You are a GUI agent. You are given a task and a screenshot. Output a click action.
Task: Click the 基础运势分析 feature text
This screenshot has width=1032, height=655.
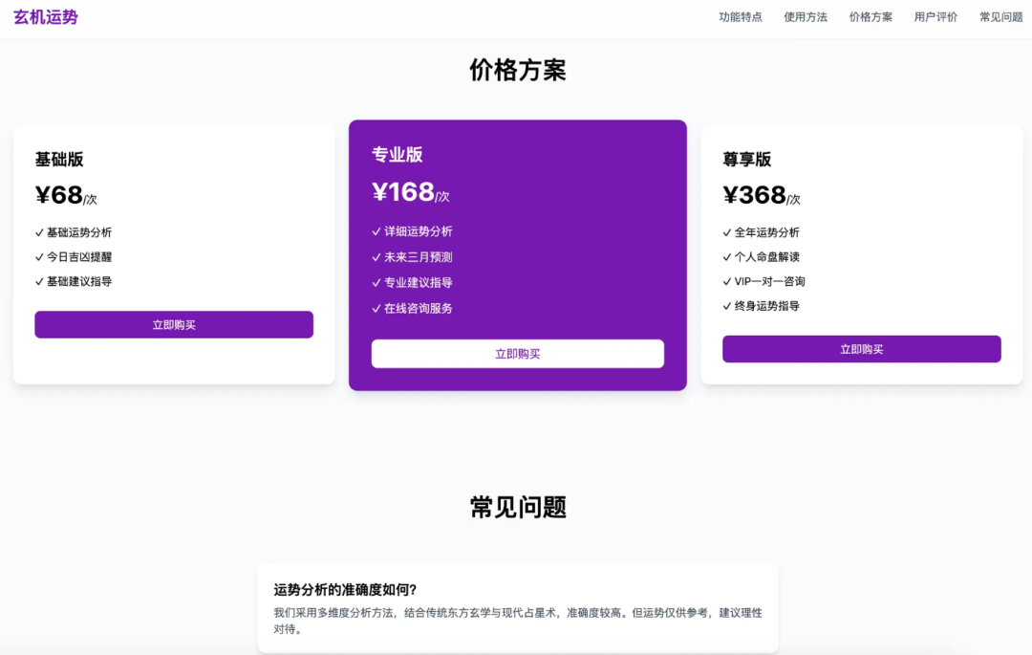point(79,232)
